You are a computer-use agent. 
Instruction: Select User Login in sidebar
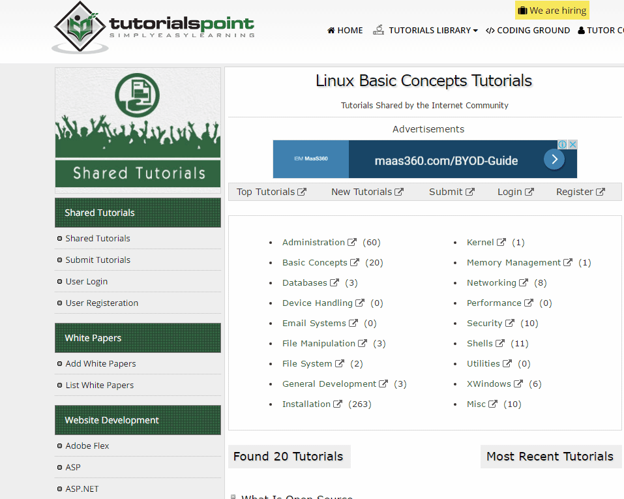click(x=86, y=281)
